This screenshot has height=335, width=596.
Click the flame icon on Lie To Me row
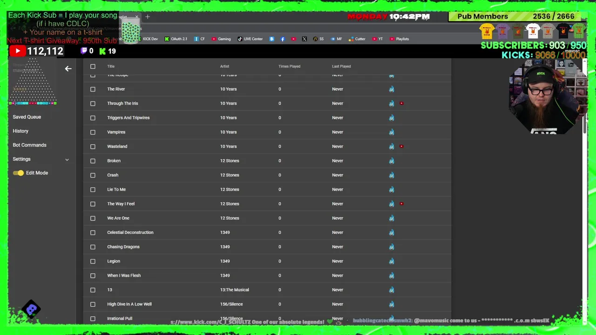pos(392,189)
